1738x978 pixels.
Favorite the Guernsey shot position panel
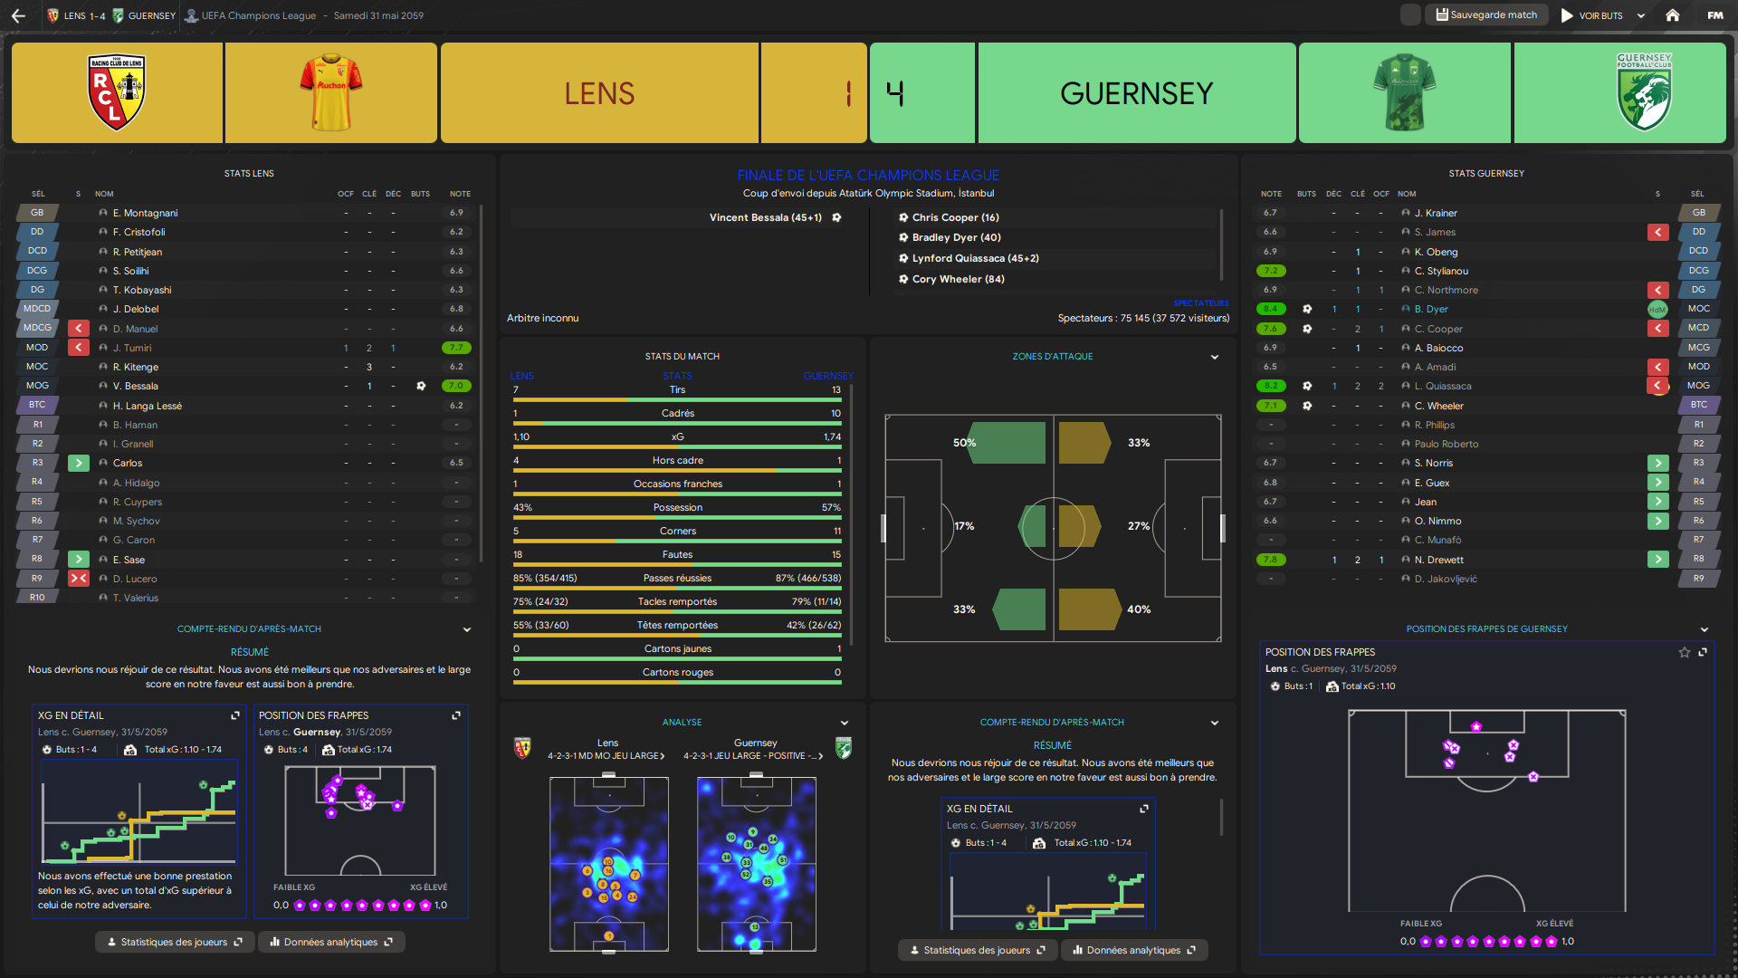pos(1685,652)
